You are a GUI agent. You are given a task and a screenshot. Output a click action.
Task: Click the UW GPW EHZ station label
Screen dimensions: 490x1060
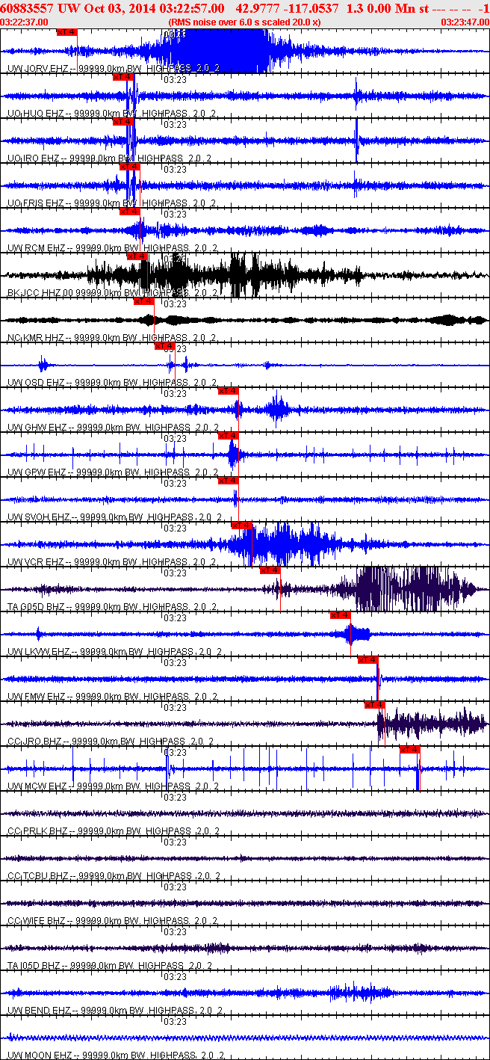37,472
